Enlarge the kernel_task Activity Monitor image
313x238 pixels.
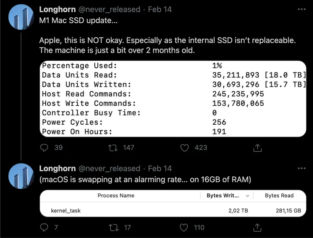[x=173, y=203]
